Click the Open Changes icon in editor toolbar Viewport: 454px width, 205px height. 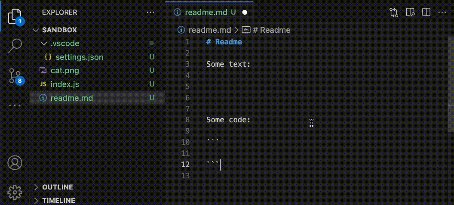[393, 12]
